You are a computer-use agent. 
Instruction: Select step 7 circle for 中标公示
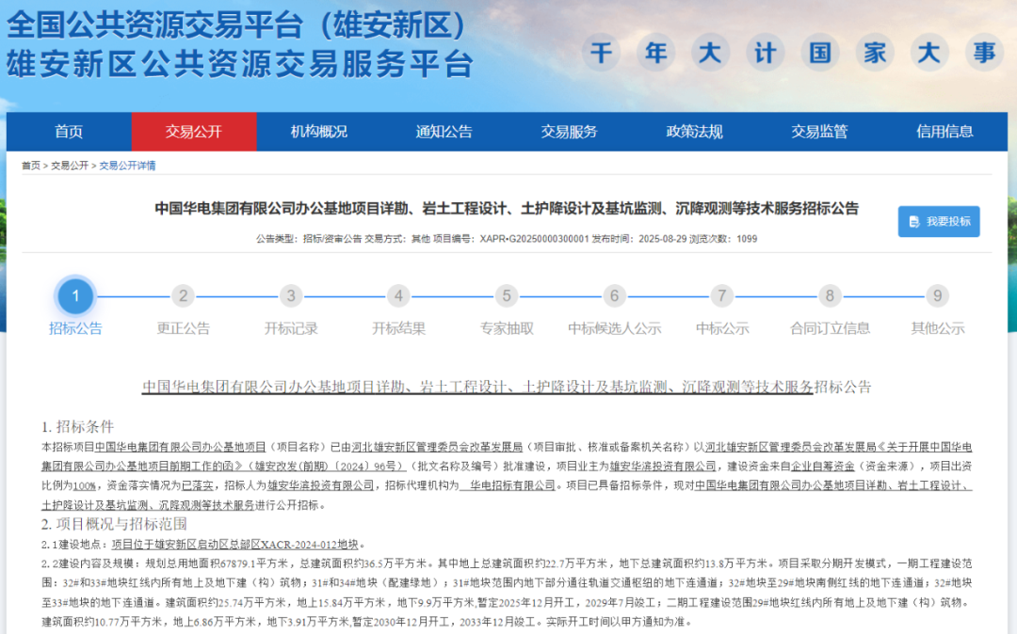pyautogui.click(x=722, y=296)
